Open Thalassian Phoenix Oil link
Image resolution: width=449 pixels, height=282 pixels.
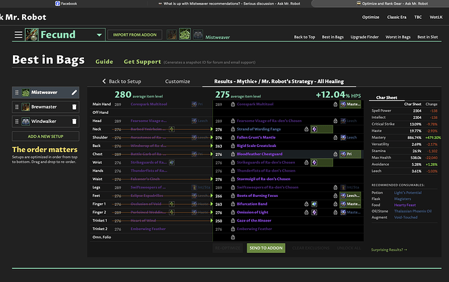pyautogui.click(x=413, y=211)
